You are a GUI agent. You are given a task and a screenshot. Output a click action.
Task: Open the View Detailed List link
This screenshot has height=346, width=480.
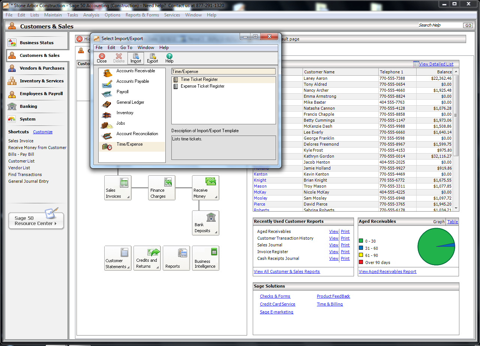click(x=436, y=64)
